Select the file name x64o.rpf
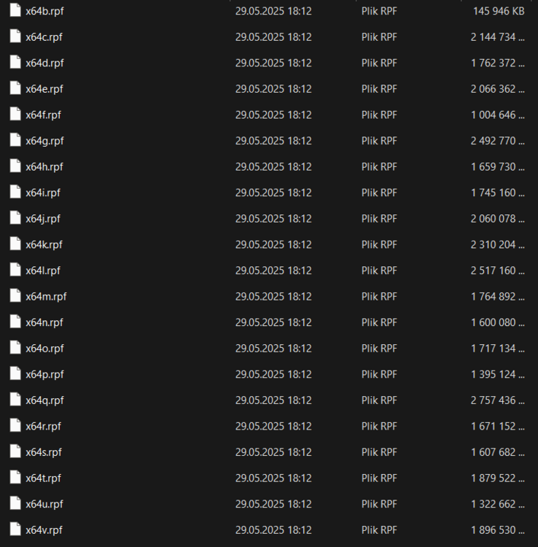This screenshot has height=547, width=538. click(44, 348)
